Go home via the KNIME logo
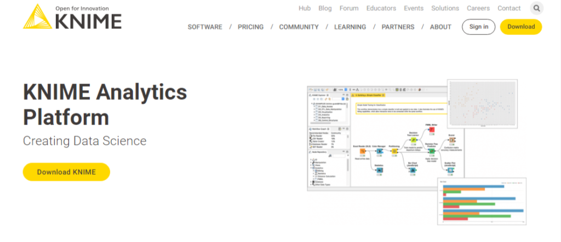This screenshot has width=561, height=242. click(72, 17)
